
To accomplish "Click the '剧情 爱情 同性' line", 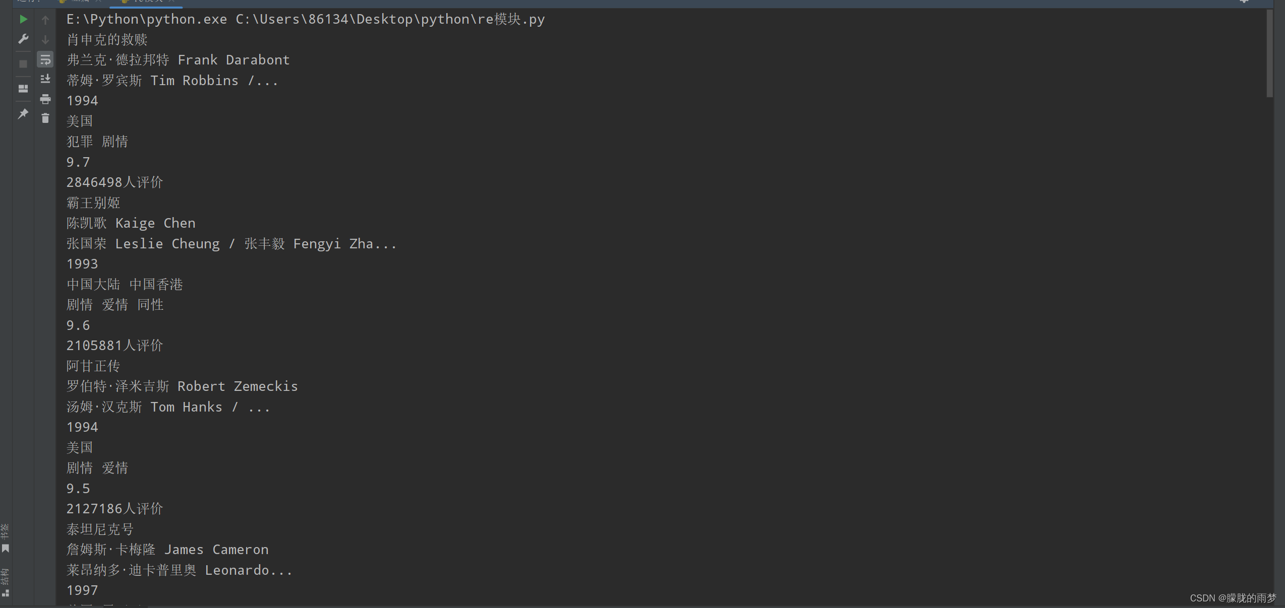I will [x=115, y=305].
